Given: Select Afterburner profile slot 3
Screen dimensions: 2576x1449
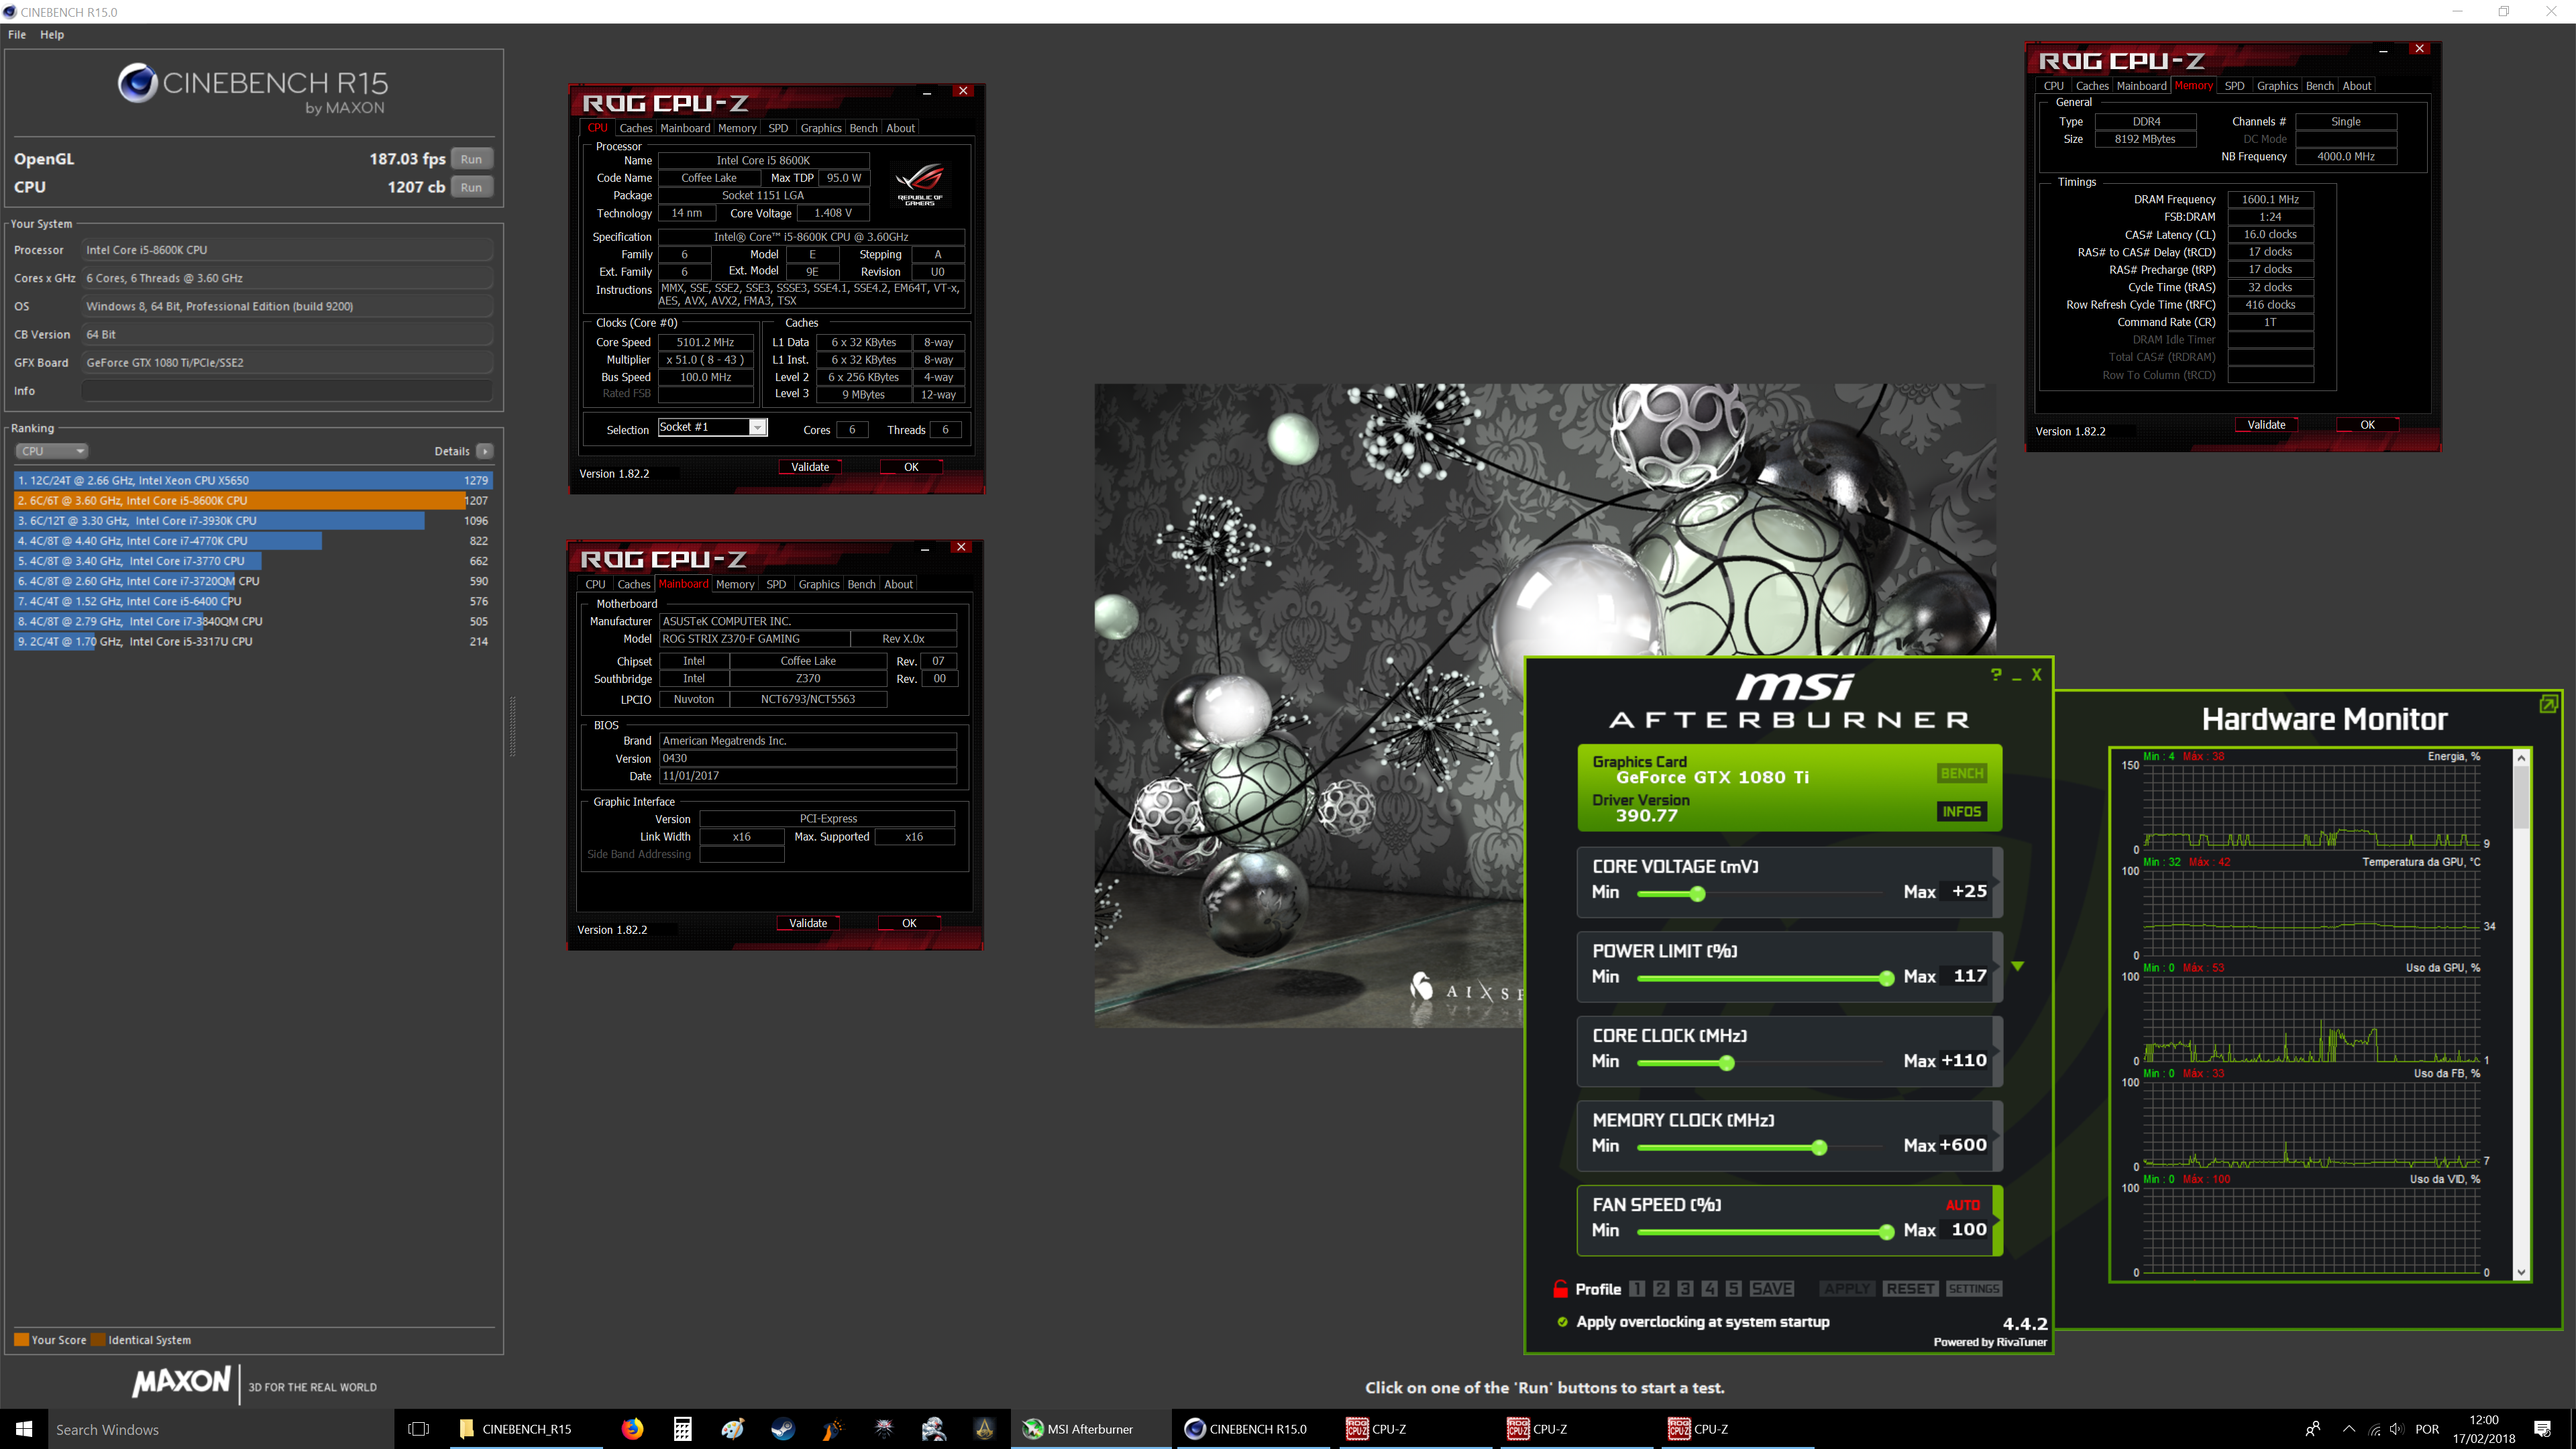Looking at the screenshot, I should tap(1685, 1289).
